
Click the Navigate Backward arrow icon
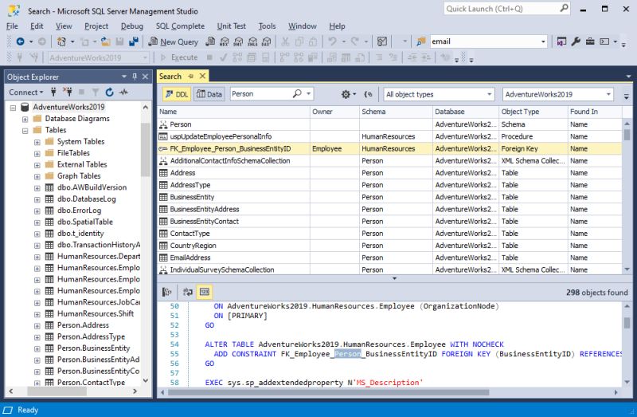20,41
